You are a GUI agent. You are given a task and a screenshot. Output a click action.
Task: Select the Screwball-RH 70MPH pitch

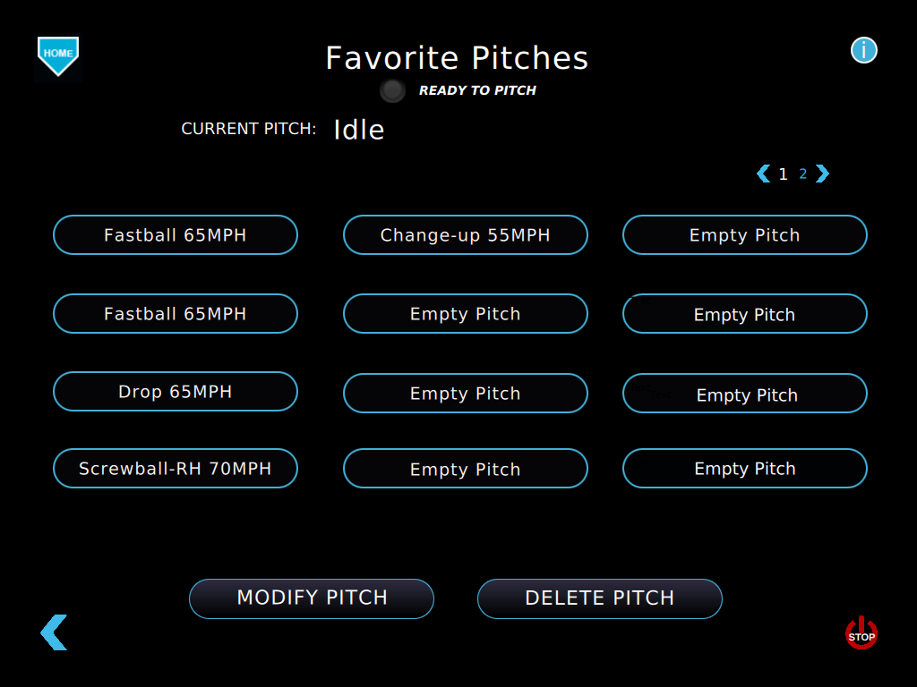pyautogui.click(x=175, y=469)
